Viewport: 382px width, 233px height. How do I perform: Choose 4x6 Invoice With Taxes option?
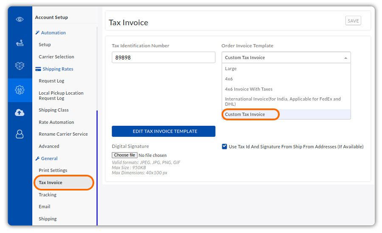[x=286, y=89]
